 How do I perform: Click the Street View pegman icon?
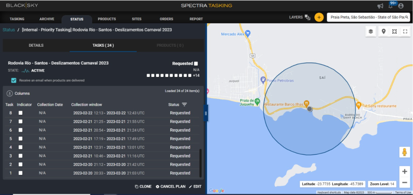(x=404, y=152)
